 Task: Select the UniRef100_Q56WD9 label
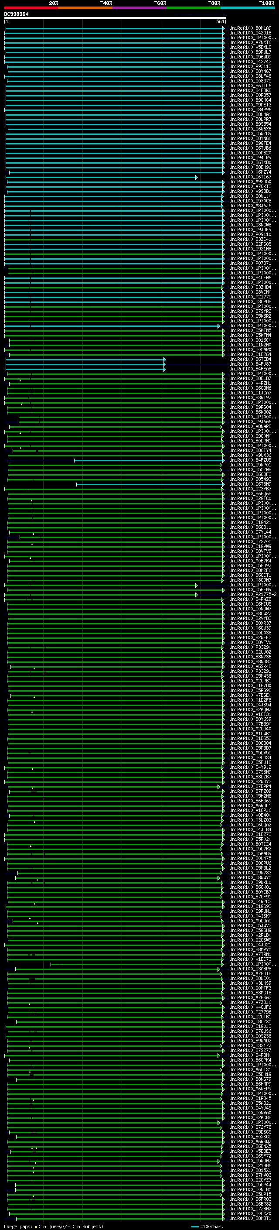point(250,57)
